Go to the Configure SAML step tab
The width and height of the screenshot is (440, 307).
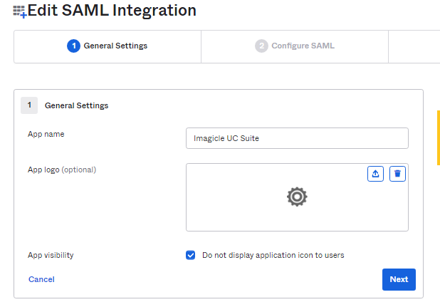point(295,46)
